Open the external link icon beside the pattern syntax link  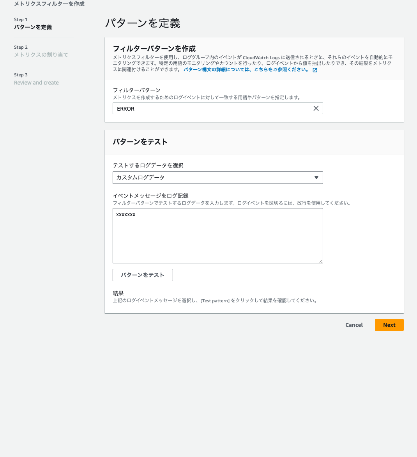[x=315, y=70]
